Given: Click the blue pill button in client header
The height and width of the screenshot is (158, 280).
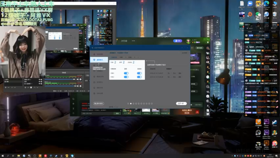Looking at the screenshot, I should (177, 41).
